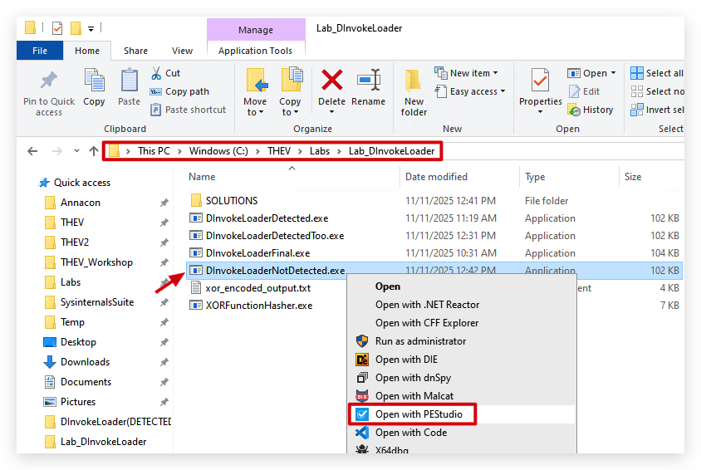701x470 pixels.
Task: Open Pictures in the navigation pane
Action: click(x=78, y=402)
